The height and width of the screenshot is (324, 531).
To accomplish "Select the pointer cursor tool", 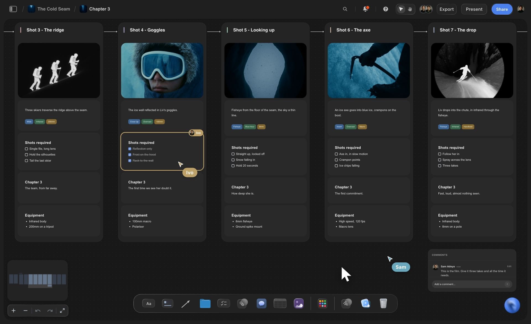I will coord(401,9).
